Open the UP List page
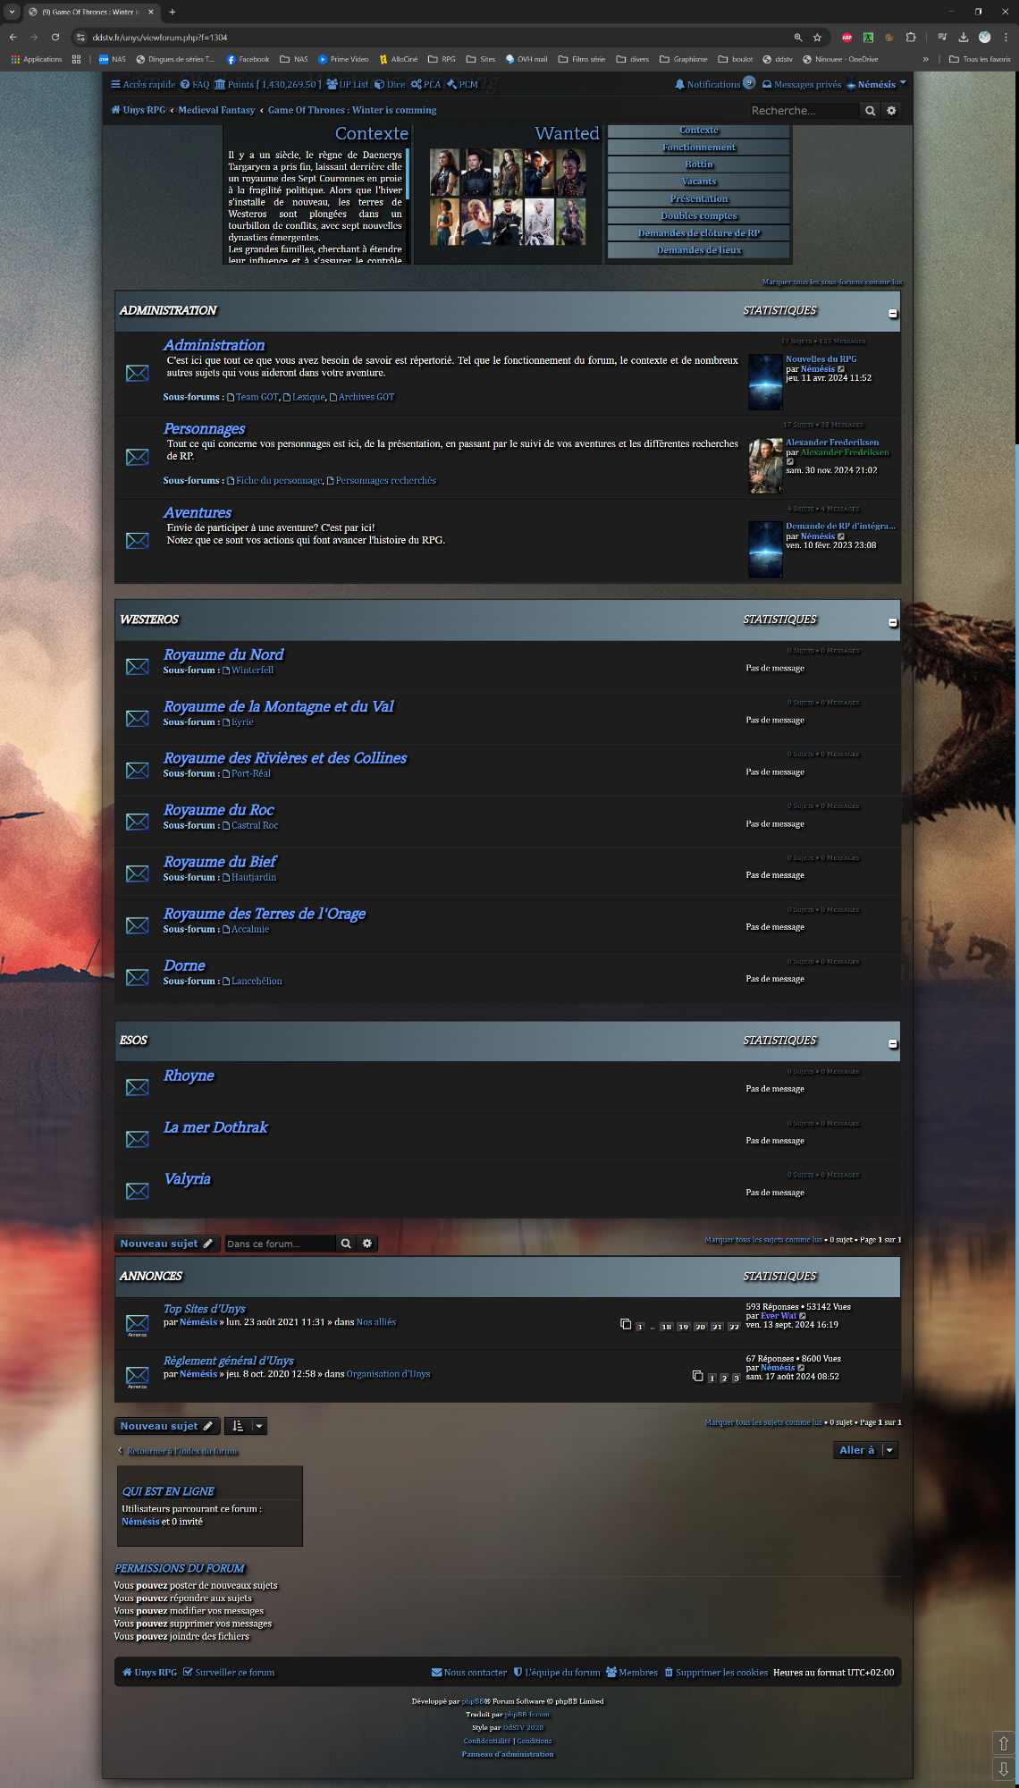 pos(348,85)
